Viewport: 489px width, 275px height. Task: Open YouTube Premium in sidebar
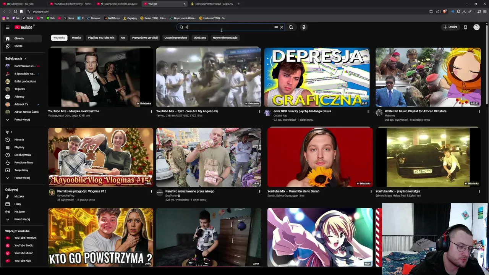pos(23,238)
